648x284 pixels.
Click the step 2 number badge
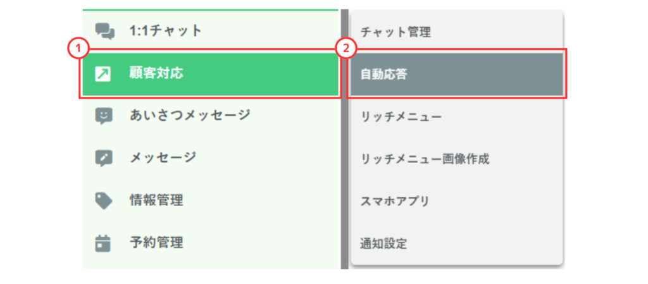(346, 48)
